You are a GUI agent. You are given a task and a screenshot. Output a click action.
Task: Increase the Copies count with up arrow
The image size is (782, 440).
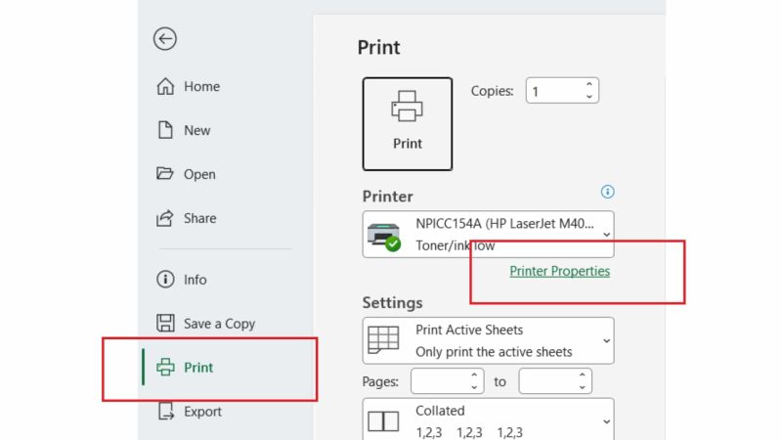click(589, 85)
